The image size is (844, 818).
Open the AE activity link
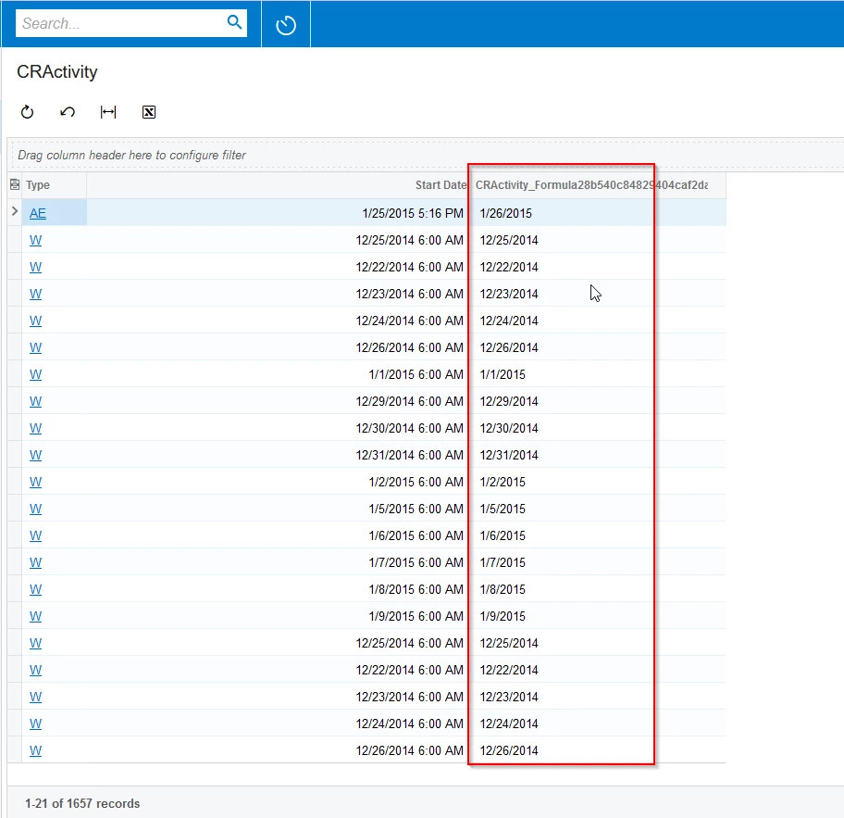[x=37, y=212]
